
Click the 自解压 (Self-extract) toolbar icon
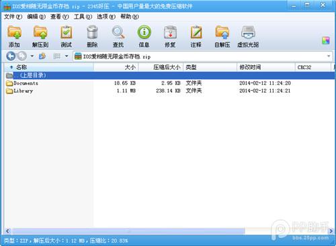tap(222, 33)
